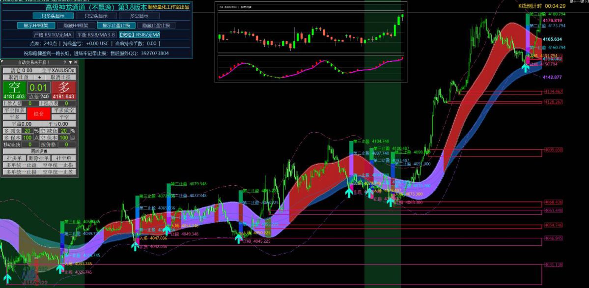
Task: Click the cyan entry arrow near 入场 4054.348
Action: coord(166,229)
